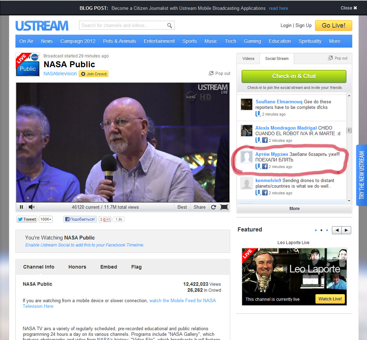
Task: Click the Login link
Action: click(x=286, y=26)
